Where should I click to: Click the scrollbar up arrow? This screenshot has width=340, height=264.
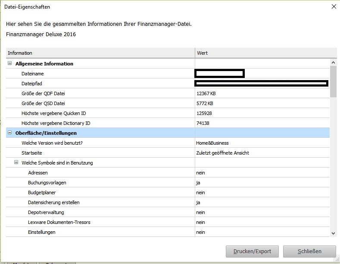(333, 63)
